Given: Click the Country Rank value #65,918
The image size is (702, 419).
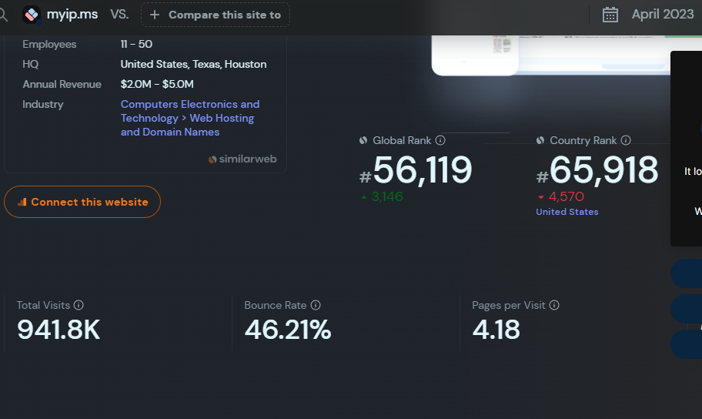Looking at the screenshot, I should (597, 170).
